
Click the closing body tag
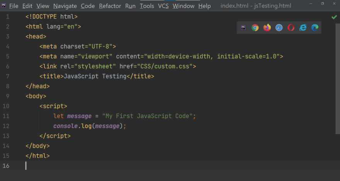[37, 146]
